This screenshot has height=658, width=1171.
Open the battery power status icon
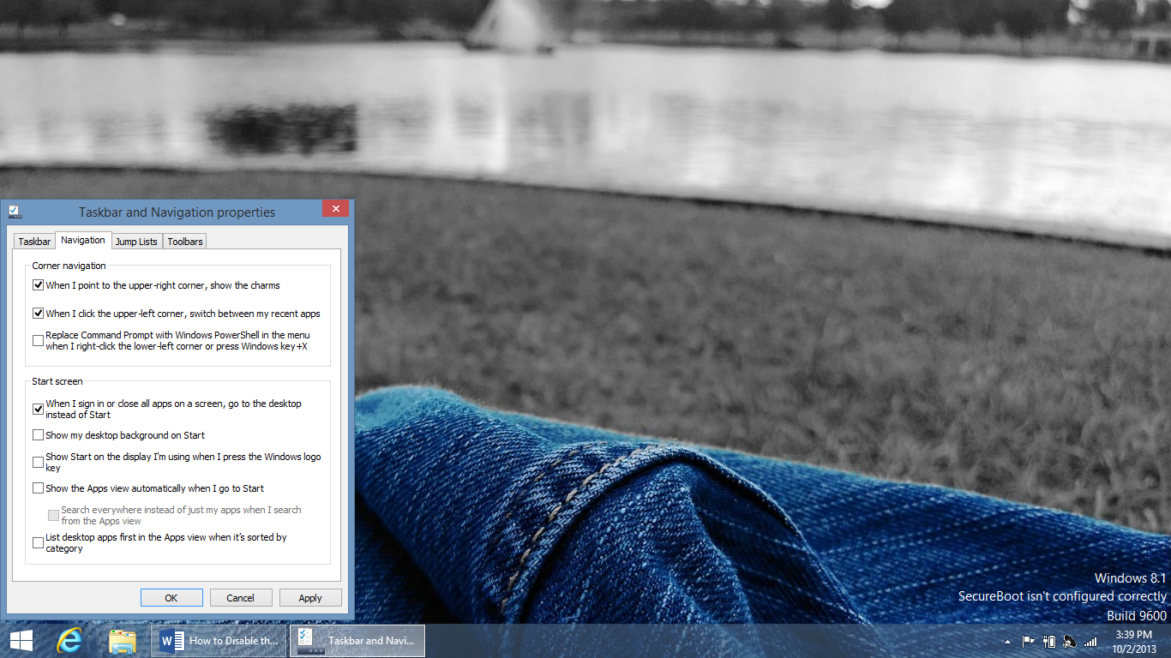coord(1048,641)
